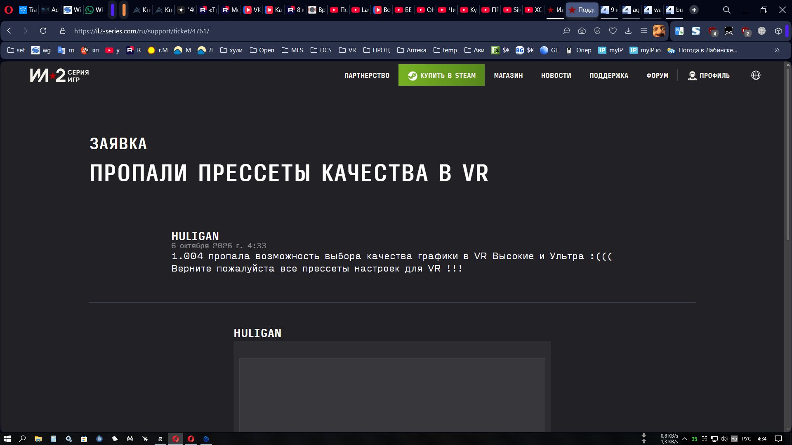
Task: Open downloads icon in address bar
Action: click(628, 31)
